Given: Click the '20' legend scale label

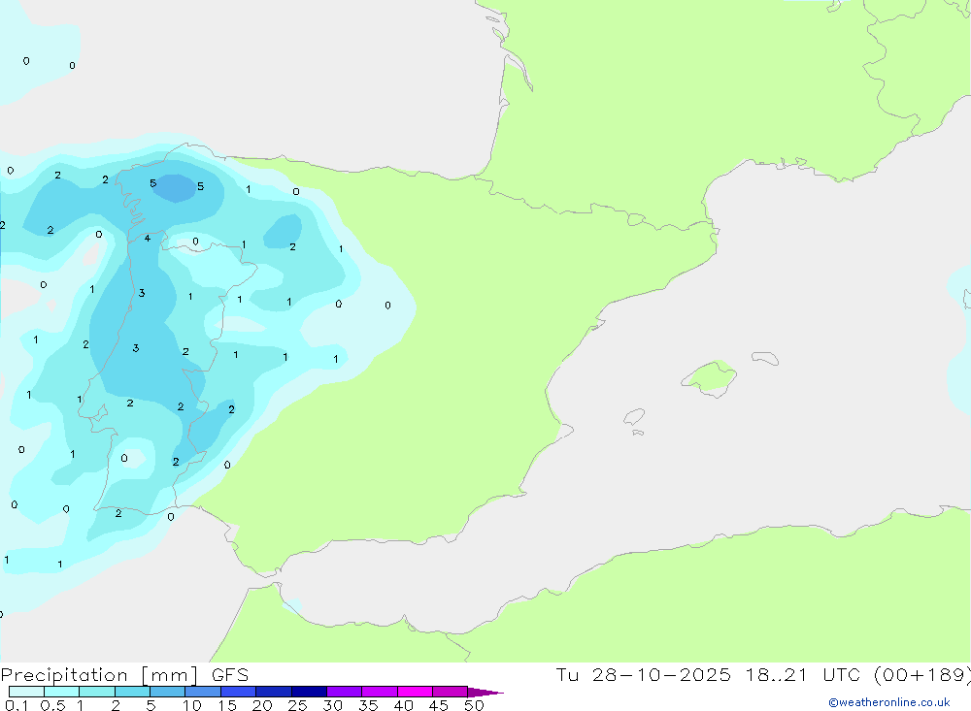Looking at the screenshot, I should 262,705.
